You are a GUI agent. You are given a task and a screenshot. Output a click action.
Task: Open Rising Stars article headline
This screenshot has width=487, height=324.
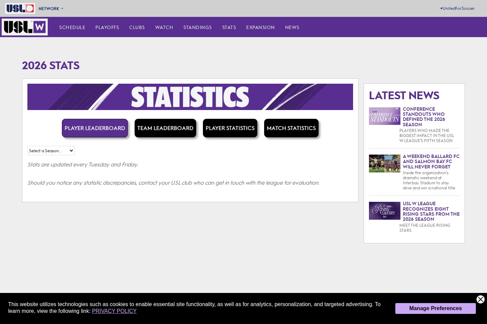point(431,211)
